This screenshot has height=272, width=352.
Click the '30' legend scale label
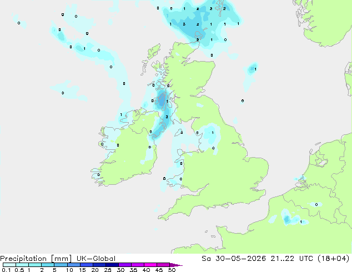pos(120,270)
